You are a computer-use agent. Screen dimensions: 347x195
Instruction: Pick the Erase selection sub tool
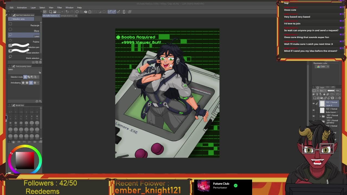coord(24,52)
